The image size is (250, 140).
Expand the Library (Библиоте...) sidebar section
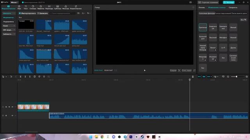click(x=9, y=34)
